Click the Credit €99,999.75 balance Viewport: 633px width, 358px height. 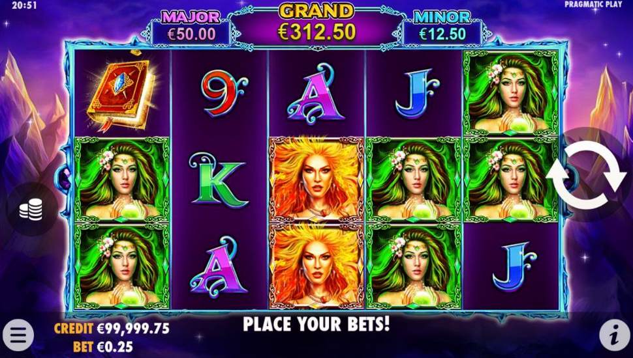tap(112, 329)
